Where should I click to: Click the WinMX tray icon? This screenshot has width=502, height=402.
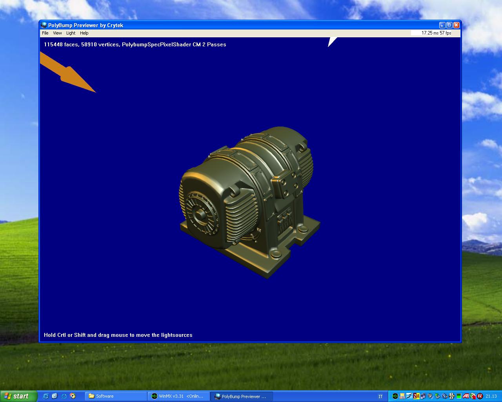tap(395, 396)
